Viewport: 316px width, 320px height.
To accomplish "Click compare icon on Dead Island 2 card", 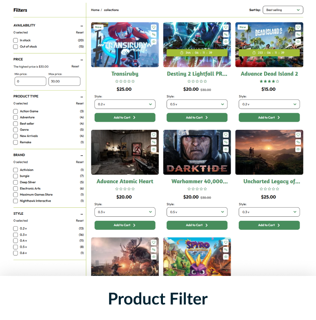I will click(298, 34).
